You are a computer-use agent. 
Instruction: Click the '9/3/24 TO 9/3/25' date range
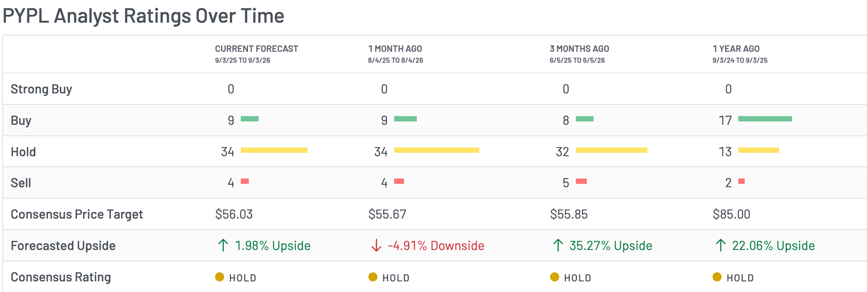(x=740, y=61)
